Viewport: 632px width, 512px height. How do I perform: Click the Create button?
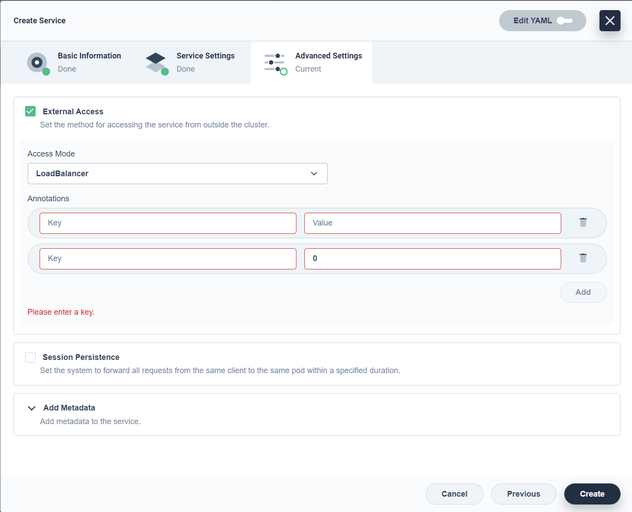[592, 494]
